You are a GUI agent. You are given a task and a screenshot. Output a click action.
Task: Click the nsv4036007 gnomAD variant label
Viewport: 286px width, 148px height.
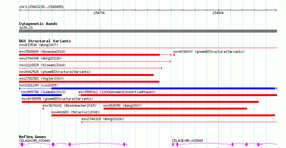[209, 52]
